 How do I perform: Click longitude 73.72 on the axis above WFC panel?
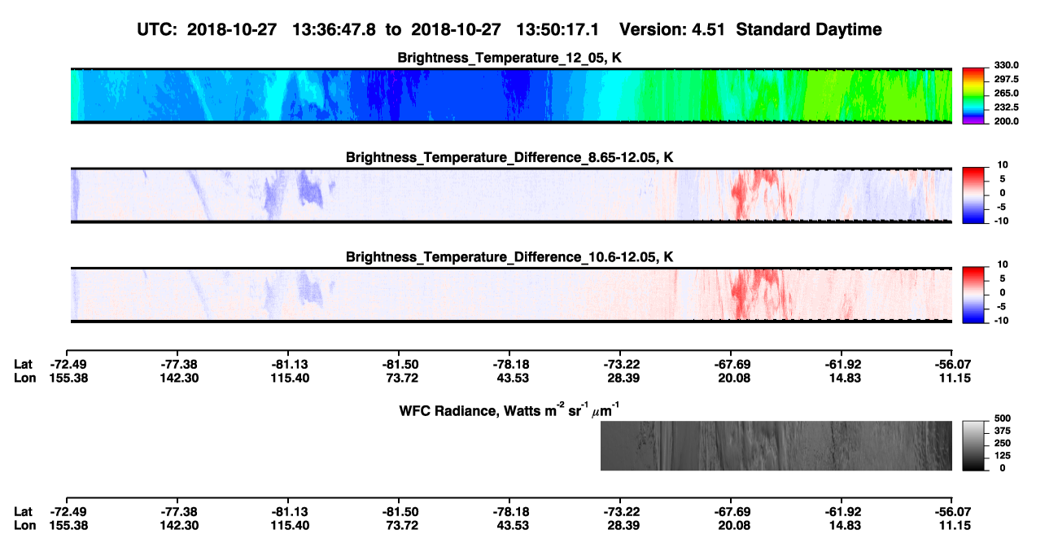coord(399,378)
